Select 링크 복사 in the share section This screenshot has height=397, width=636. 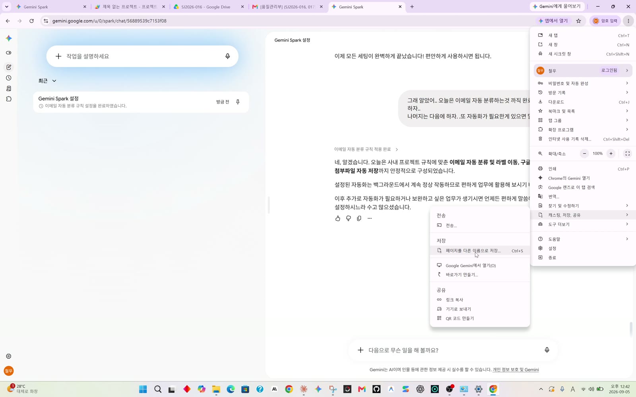(x=480, y=300)
